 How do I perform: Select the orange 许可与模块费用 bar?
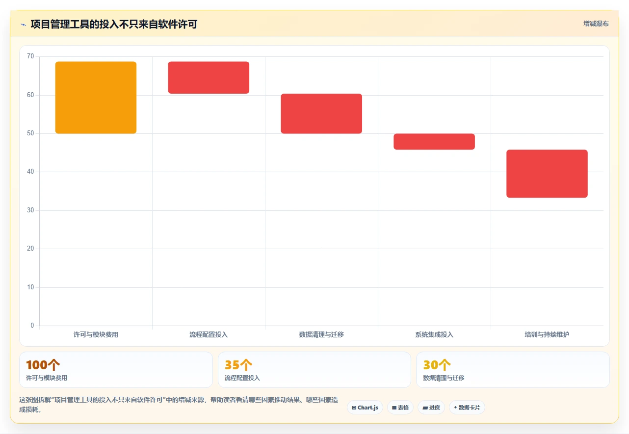click(96, 98)
